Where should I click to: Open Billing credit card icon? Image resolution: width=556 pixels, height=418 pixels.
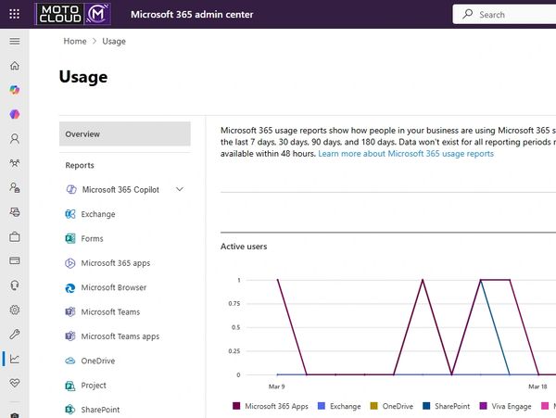[x=14, y=261]
